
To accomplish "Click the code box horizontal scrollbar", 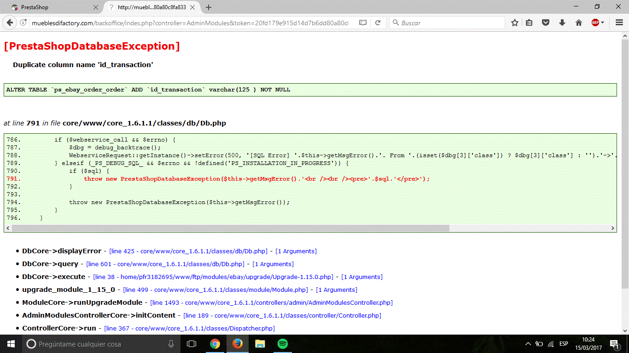I will click(310, 228).
